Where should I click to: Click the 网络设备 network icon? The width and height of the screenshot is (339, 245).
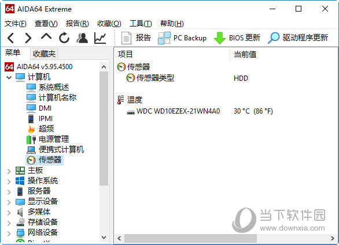click(20, 233)
